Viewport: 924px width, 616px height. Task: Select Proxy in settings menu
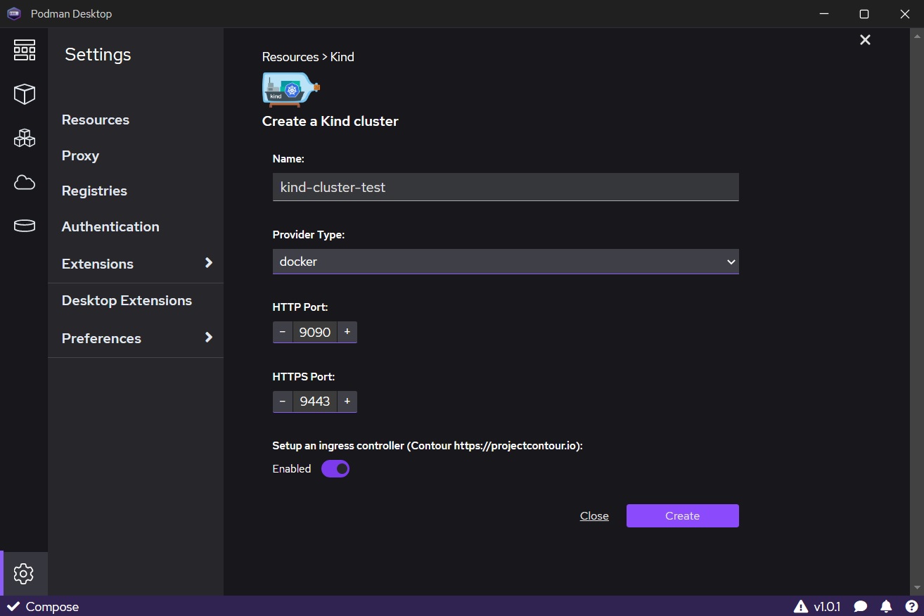(x=80, y=155)
